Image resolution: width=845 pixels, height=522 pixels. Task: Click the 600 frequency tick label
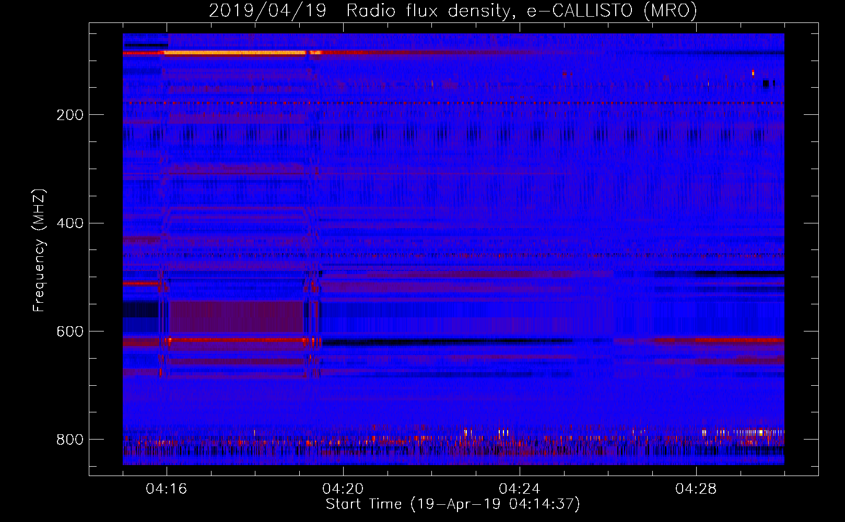click(x=70, y=331)
